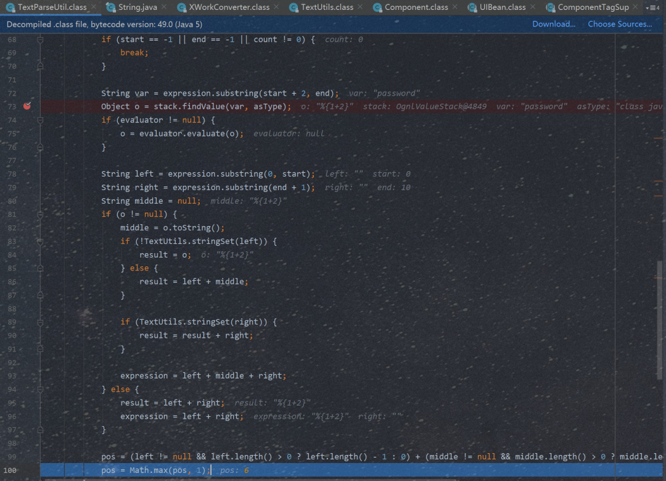Viewport: 666px width, 481px height.
Task: Click the UIBean.class tab file icon
Action: (472, 7)
